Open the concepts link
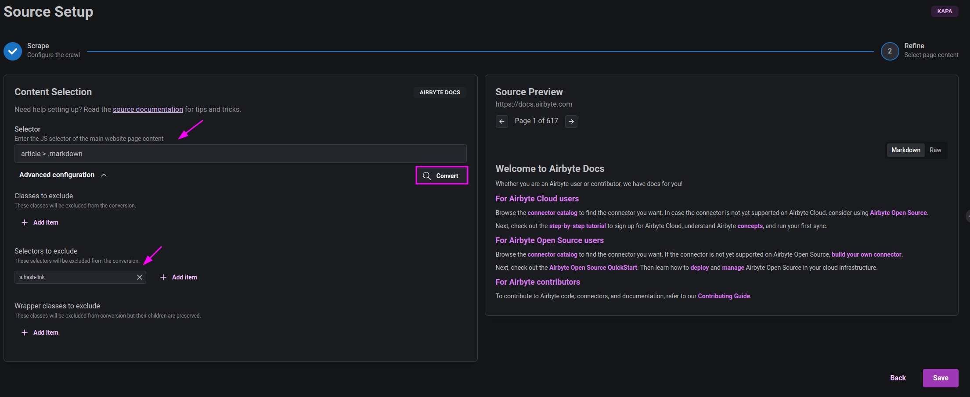Image resolution: width=970 pixels, height=397 pixels. point(750,226)
